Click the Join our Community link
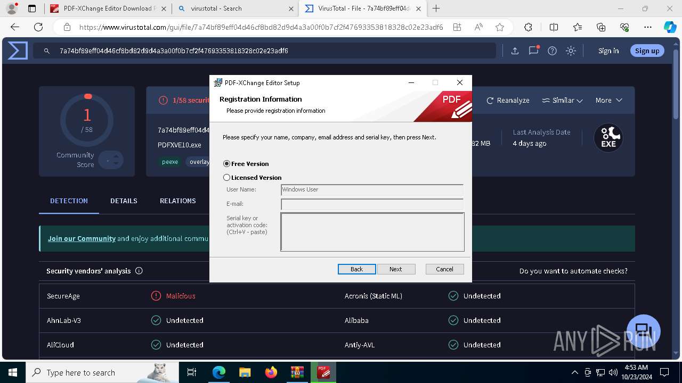The height and width of the screenshot is (383, 682). (x=82, y=238)
